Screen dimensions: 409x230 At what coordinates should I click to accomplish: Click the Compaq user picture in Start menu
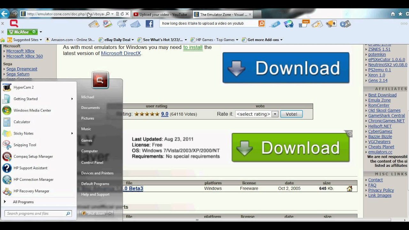[100, 80]
